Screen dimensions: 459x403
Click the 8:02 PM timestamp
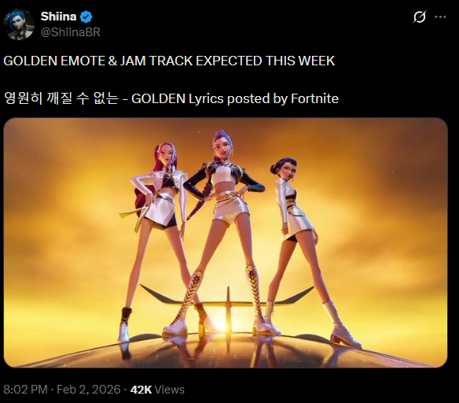coord(25,390)
